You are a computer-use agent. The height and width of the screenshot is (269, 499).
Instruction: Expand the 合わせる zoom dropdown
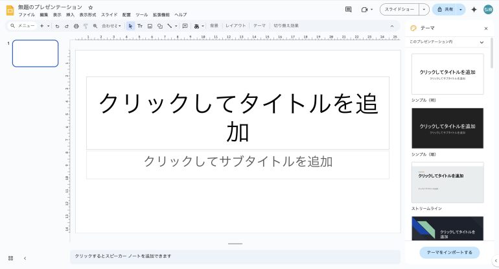tap(111, 26)
